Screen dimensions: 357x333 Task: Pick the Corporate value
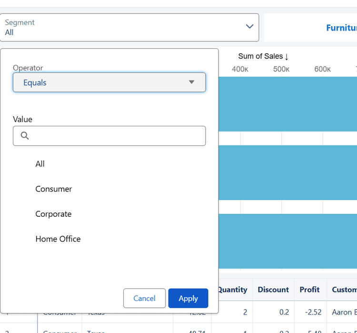(53, 214)
